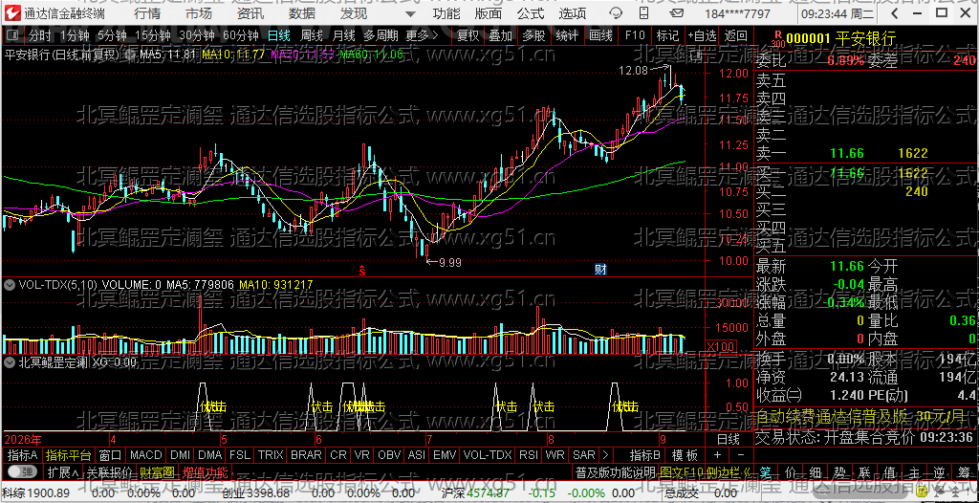The image size is (979, 503).
Task: Click the red S marker under the chart
Action: coord(362,270)
